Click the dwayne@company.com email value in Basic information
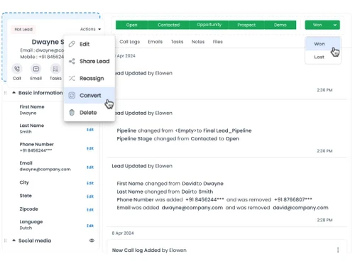 click(45, 170)
